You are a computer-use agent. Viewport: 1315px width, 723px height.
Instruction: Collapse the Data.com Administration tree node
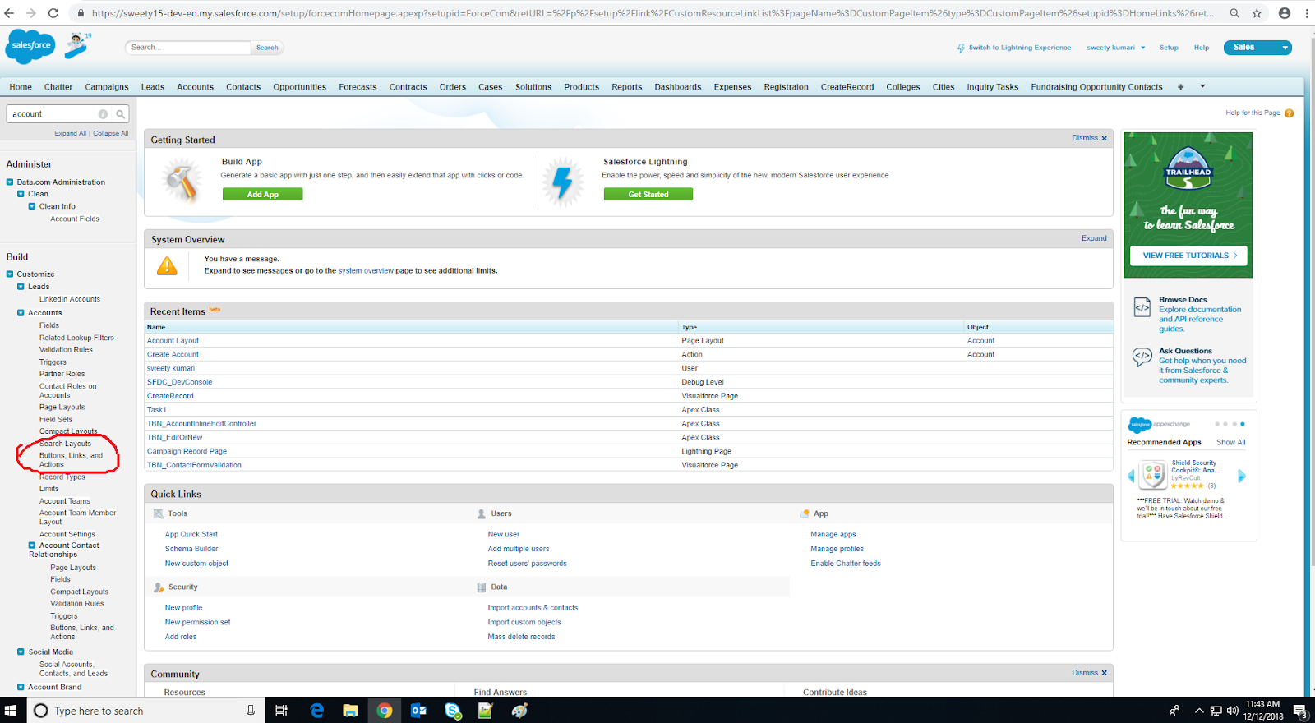pos(10,182)
